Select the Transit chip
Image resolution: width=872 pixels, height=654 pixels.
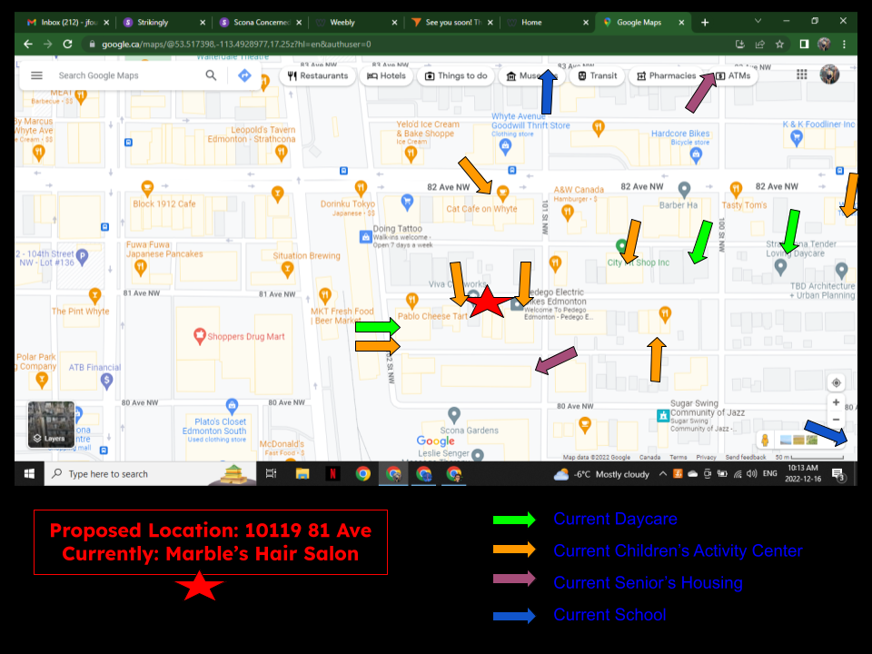tap(598, 75)
